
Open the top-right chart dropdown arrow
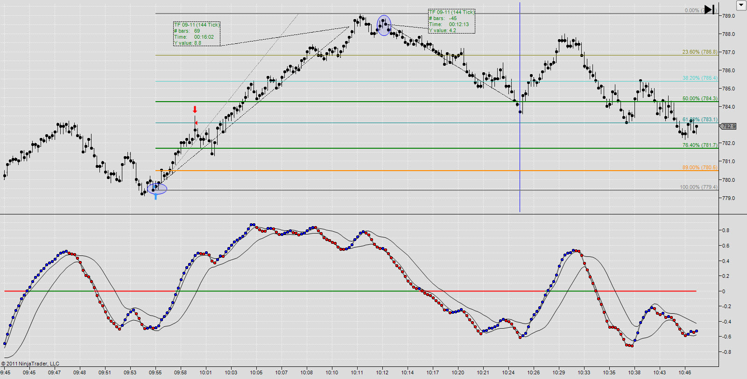point(741,6)
